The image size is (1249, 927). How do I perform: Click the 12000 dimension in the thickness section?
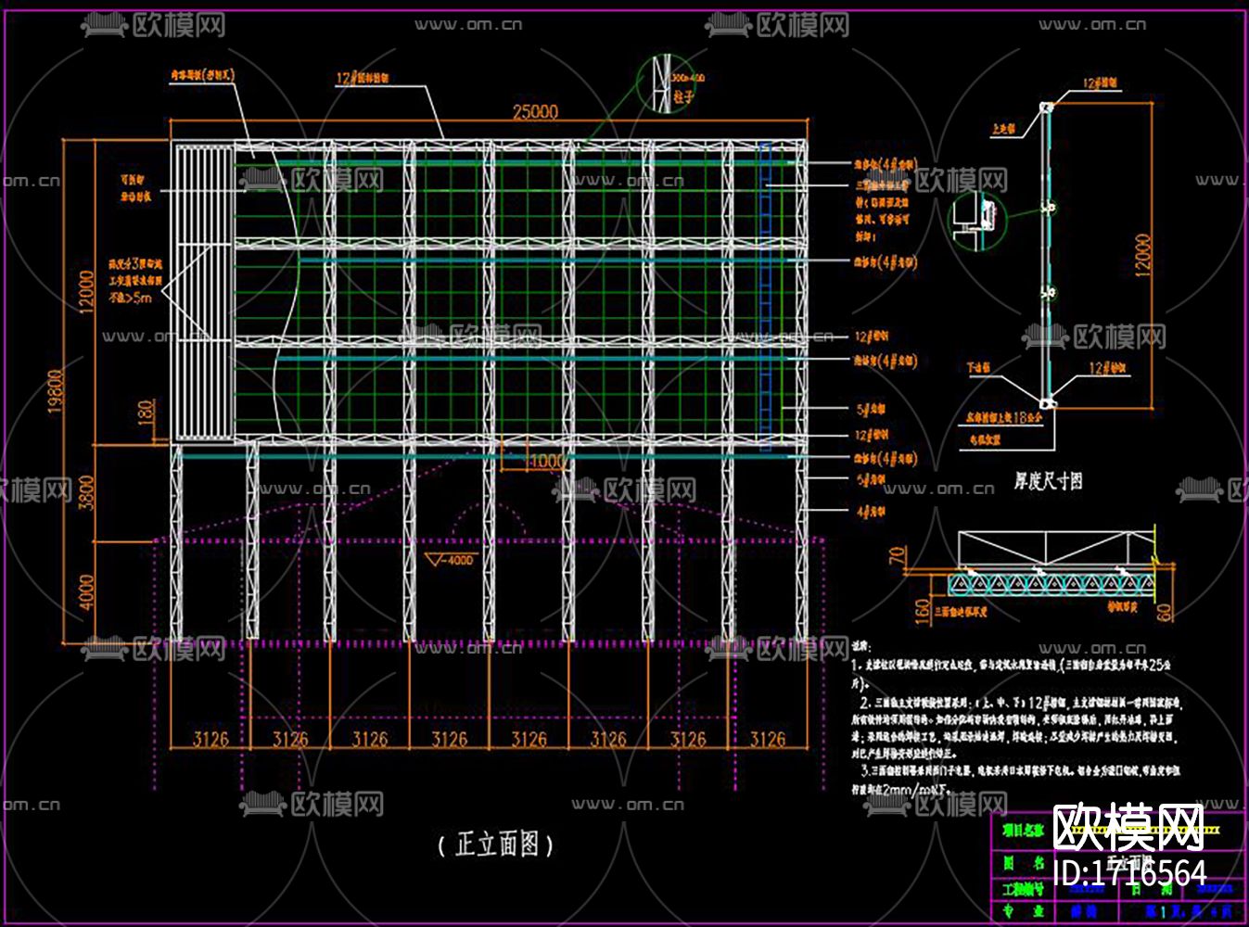coord(1142,255)
